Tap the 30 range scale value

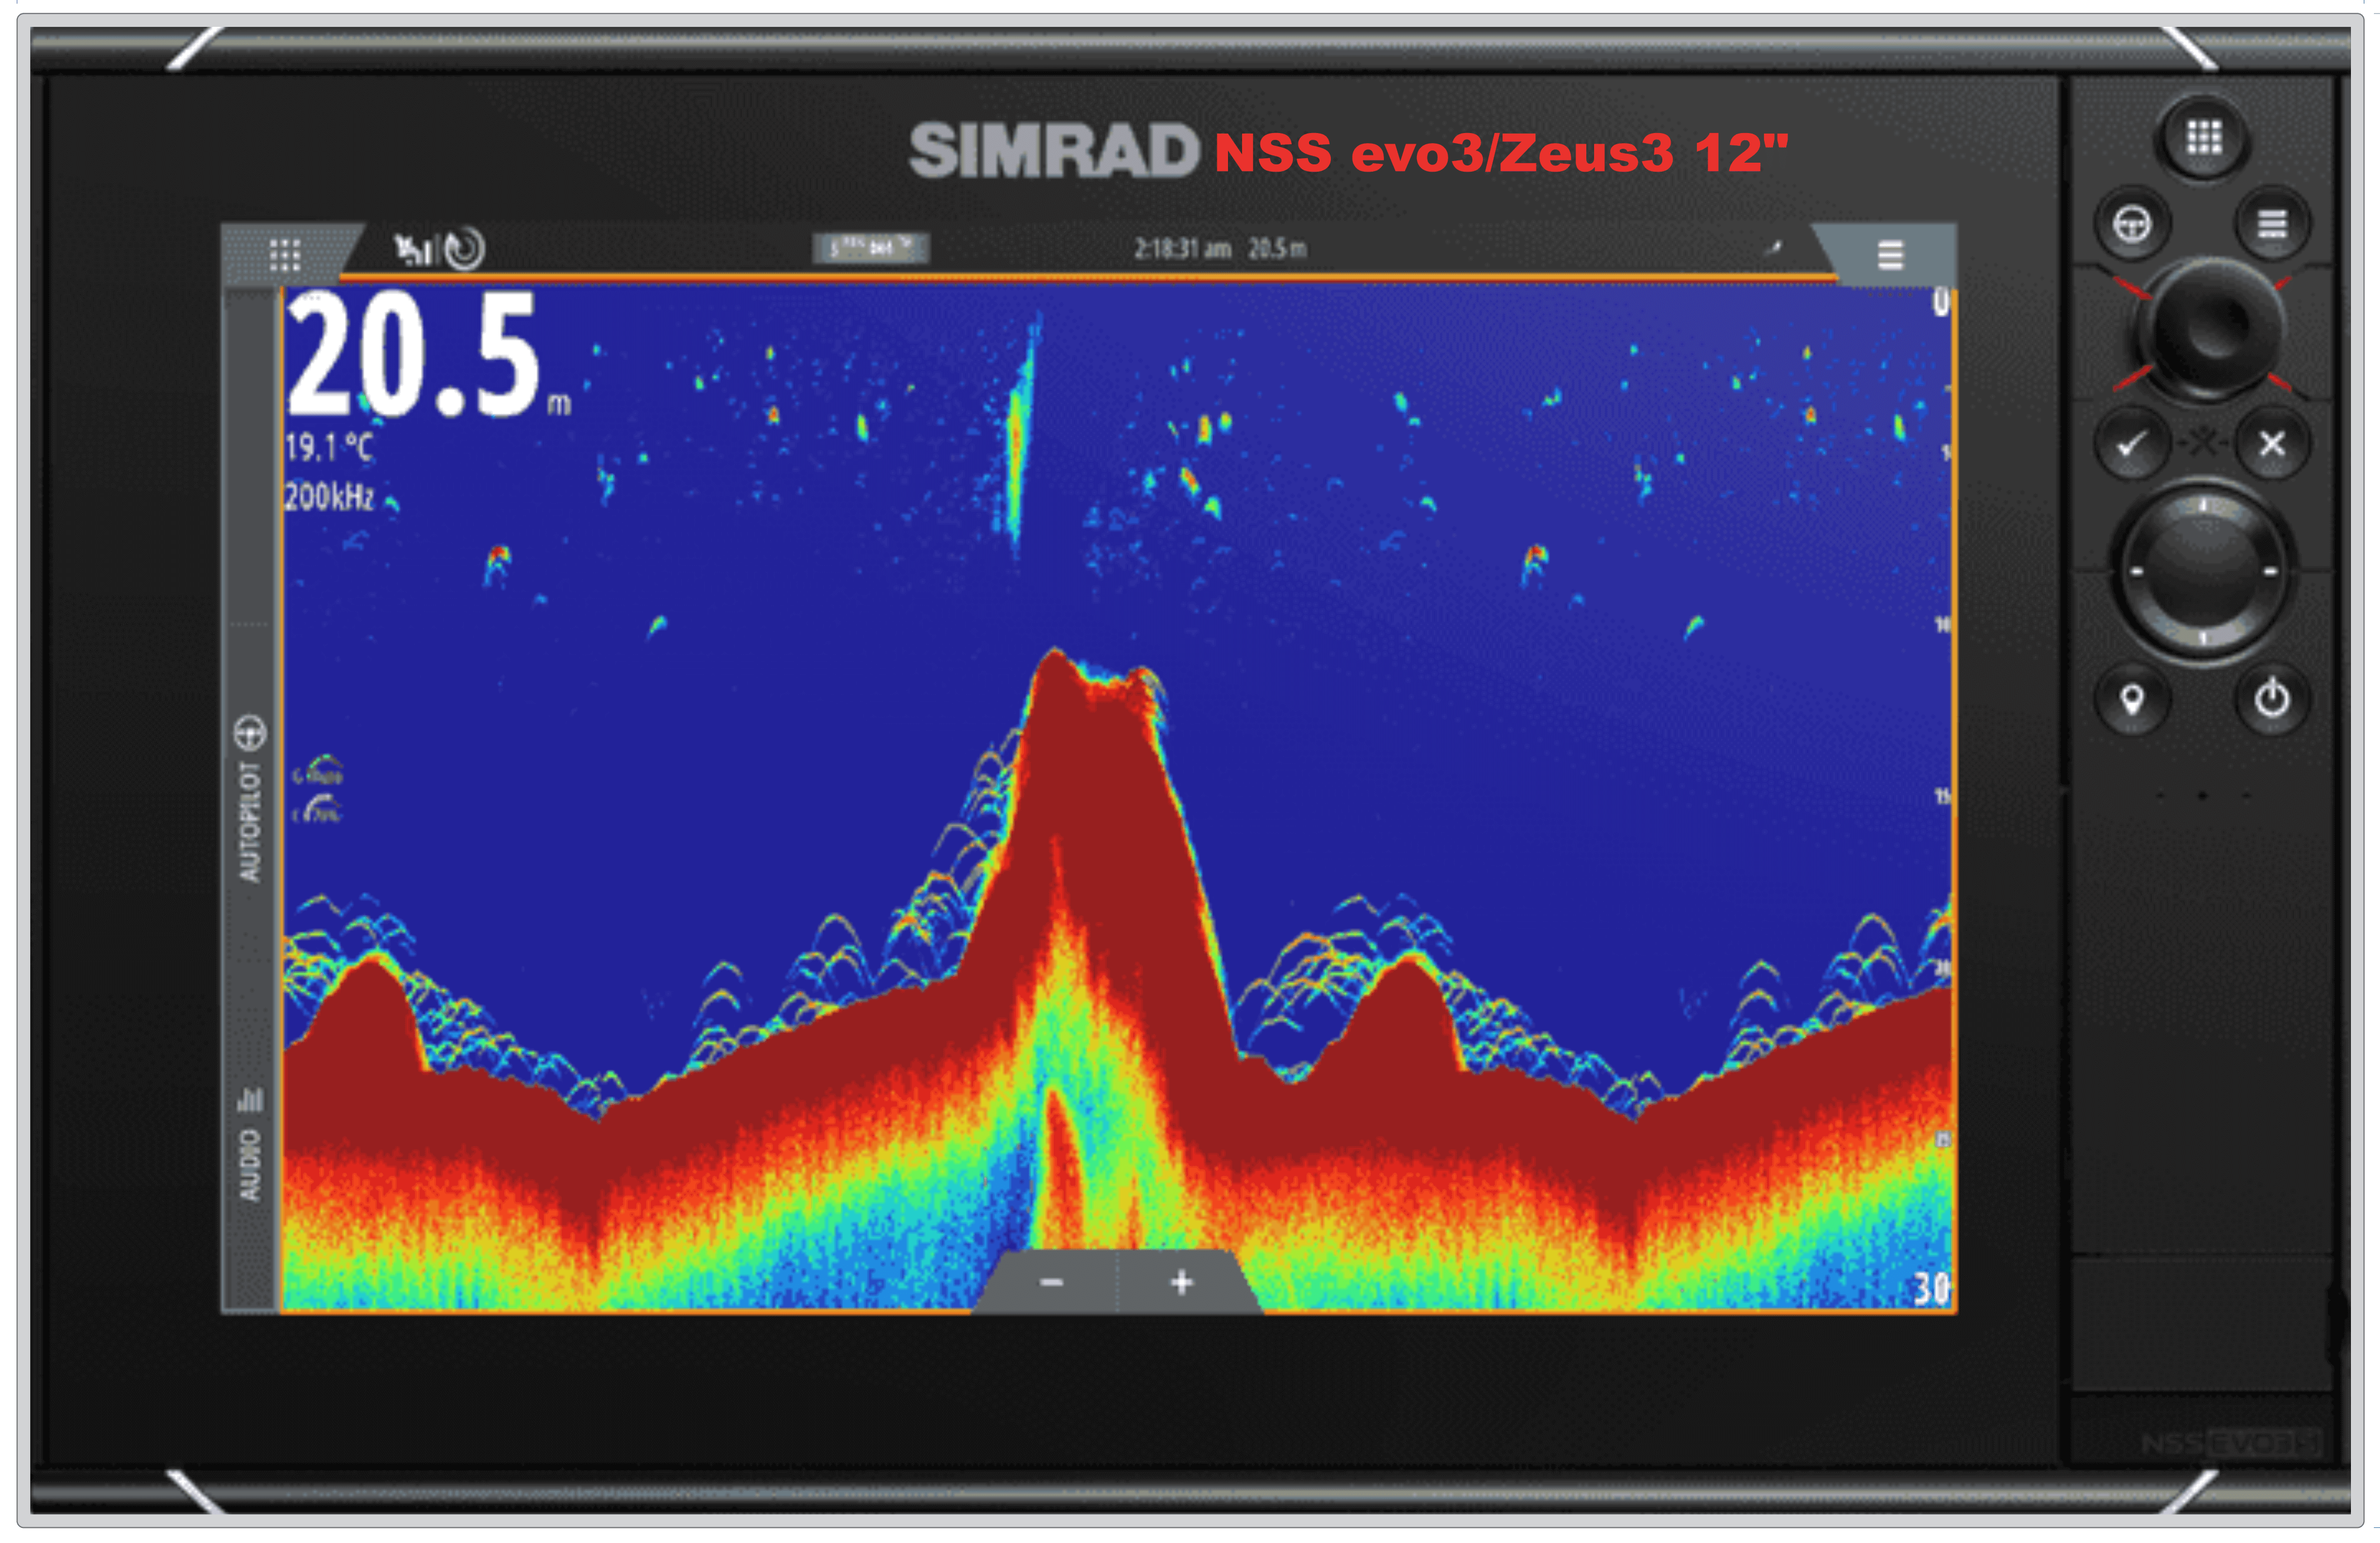[x=1932, y=1288]
